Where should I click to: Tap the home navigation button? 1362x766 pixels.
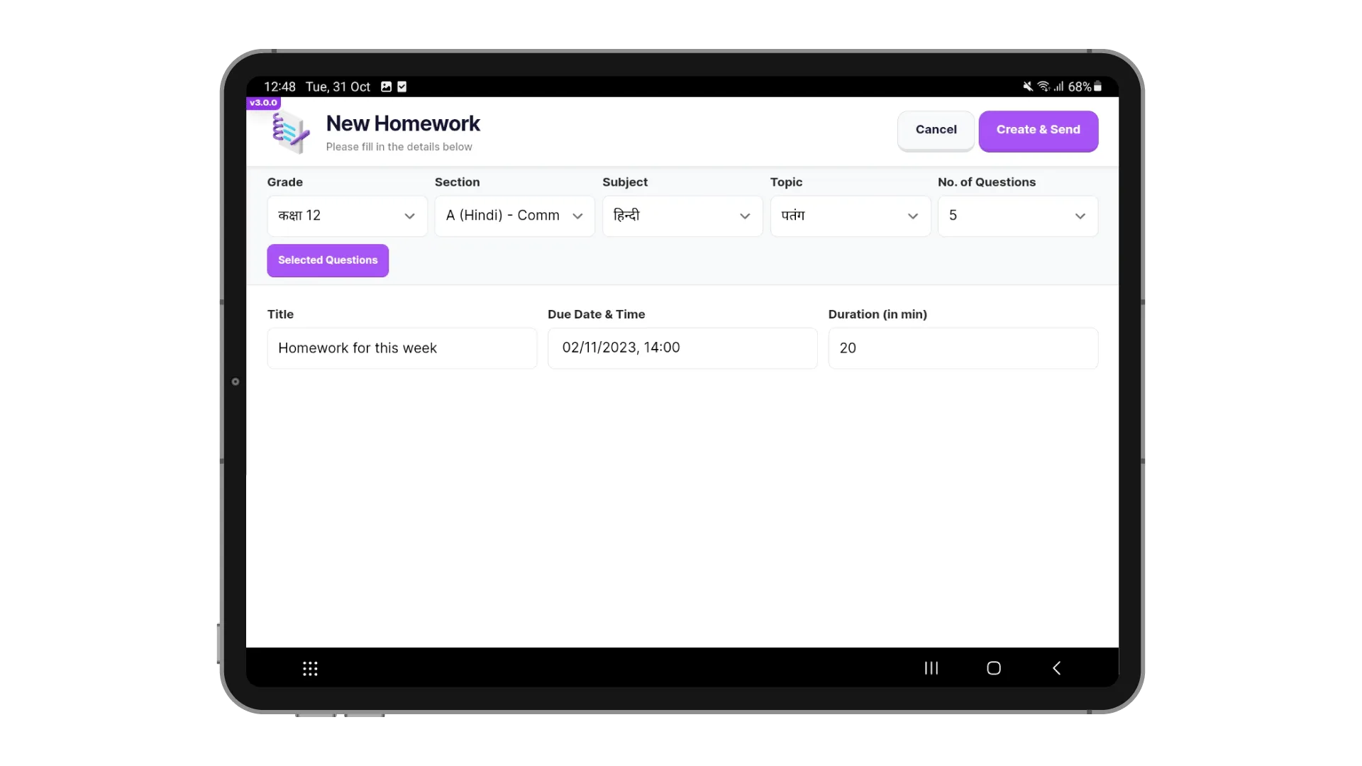994,668
